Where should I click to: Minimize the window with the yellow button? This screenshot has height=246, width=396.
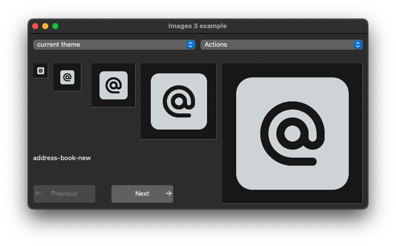tap(45, 26)
